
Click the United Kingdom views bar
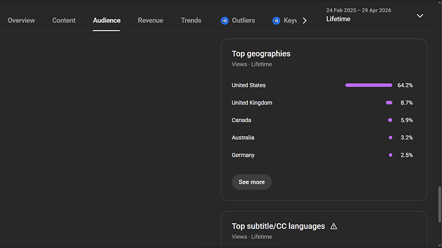coord(389,103)
